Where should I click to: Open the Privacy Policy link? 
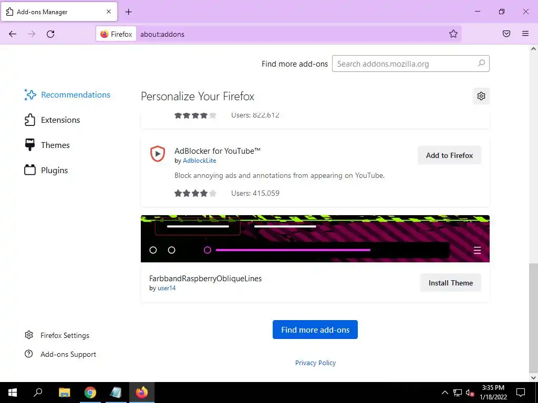[x=315, y=363]
